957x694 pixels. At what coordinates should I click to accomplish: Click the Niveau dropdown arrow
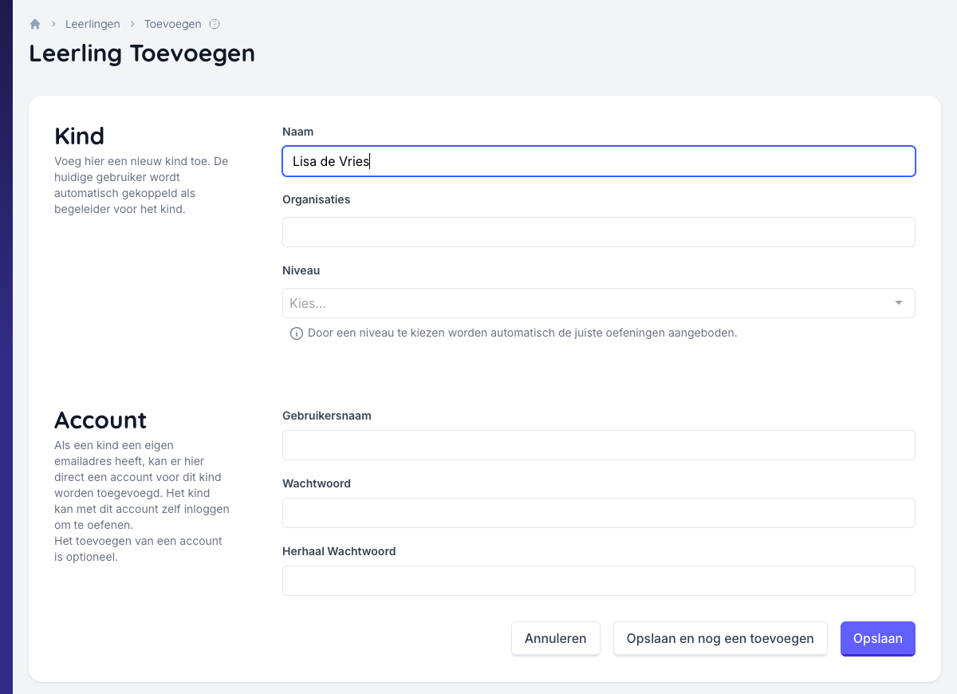[x=899, y=303]
